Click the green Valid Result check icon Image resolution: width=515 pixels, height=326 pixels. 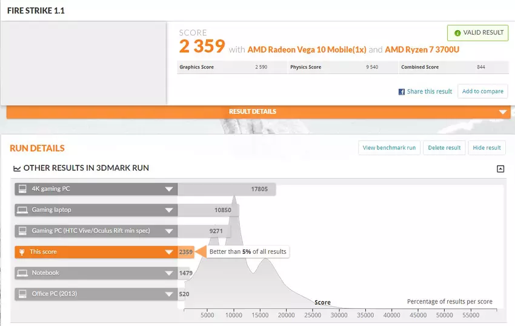[x=457, y=33]
